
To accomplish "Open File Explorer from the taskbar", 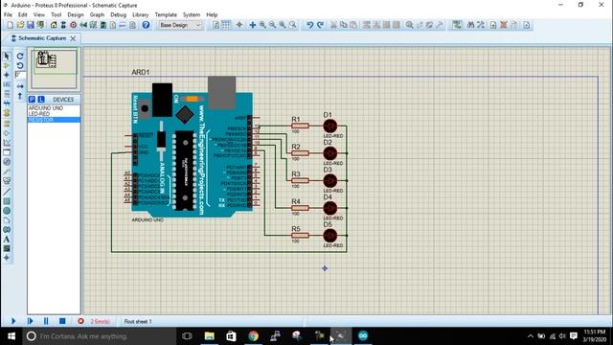I will coord(210,336).
